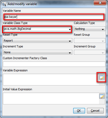
Task: Click the Calculation Type arrow button
Action: pyautogui.click(x=103, y=29)
